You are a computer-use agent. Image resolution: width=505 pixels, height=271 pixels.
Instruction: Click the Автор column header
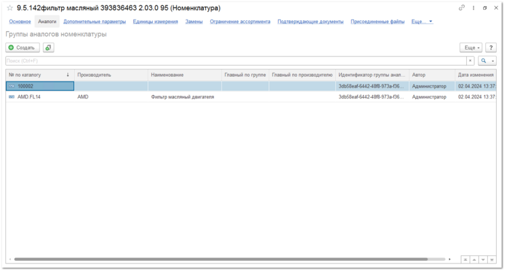pyautogui.click(x=432, y=75)
